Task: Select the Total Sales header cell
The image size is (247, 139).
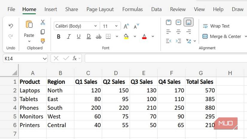Action: pyautogui.click(x=201, y=82)
